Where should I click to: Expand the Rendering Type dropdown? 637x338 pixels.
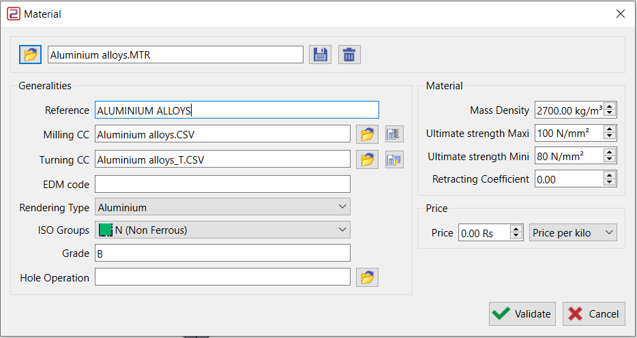pyautogui.click(x=342, y=206)
